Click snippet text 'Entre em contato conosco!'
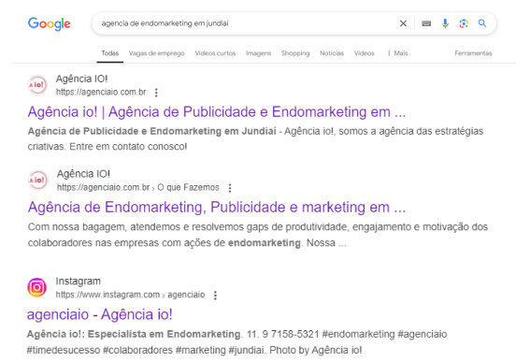516x362 pixels. click(x=128, y=147)
